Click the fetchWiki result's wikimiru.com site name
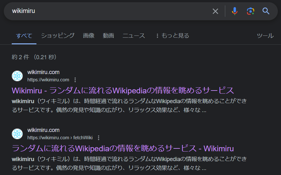 click(43, 130)
